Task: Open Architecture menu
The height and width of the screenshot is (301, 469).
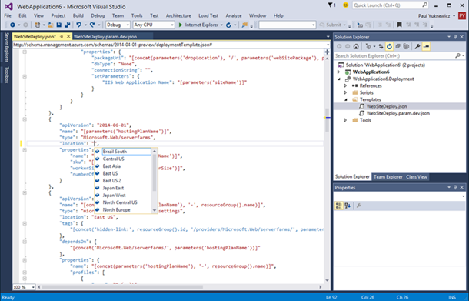Action: click(x=178, y=15)
